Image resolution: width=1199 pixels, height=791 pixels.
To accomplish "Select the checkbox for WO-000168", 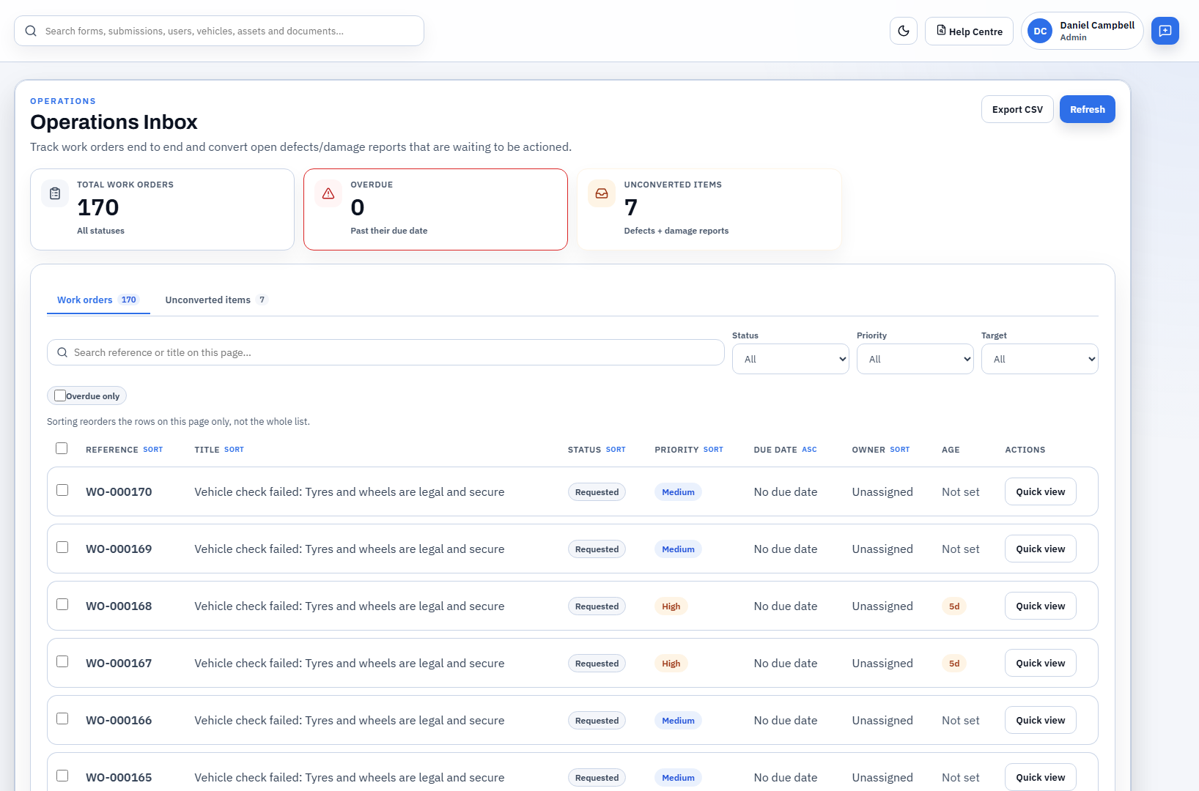I will tap(62, 604).
